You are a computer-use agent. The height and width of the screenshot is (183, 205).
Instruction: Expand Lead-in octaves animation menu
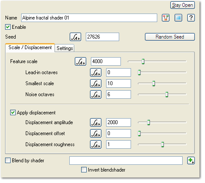[x=96, y=72]
